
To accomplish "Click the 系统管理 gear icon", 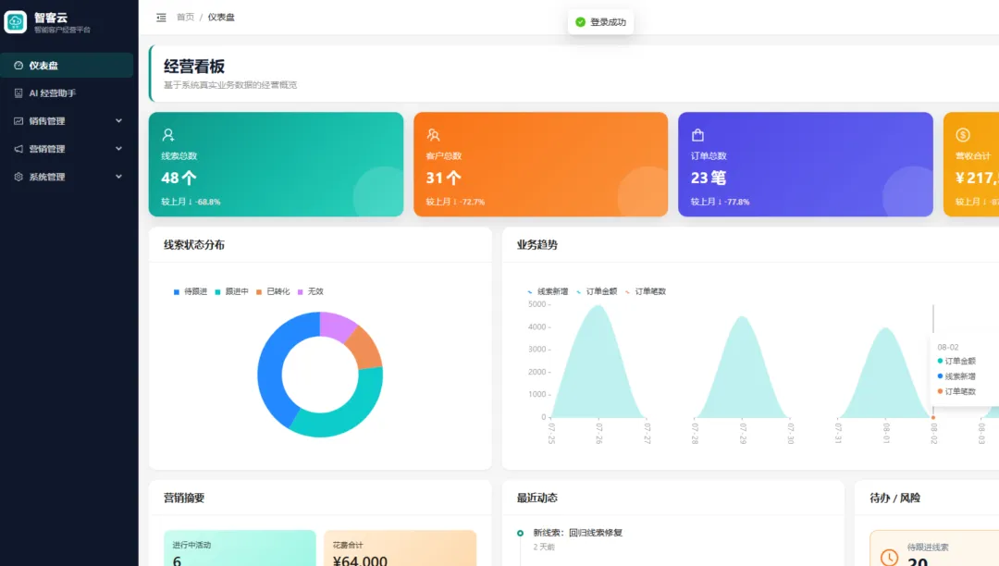I will pyautogui.click(x=18, y=177).
